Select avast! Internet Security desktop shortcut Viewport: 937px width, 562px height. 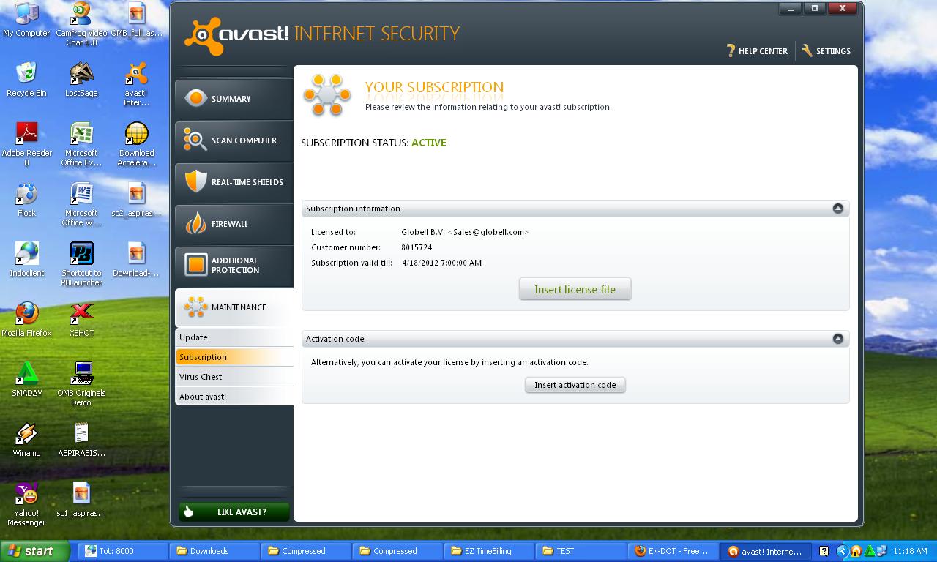point(136,84)
